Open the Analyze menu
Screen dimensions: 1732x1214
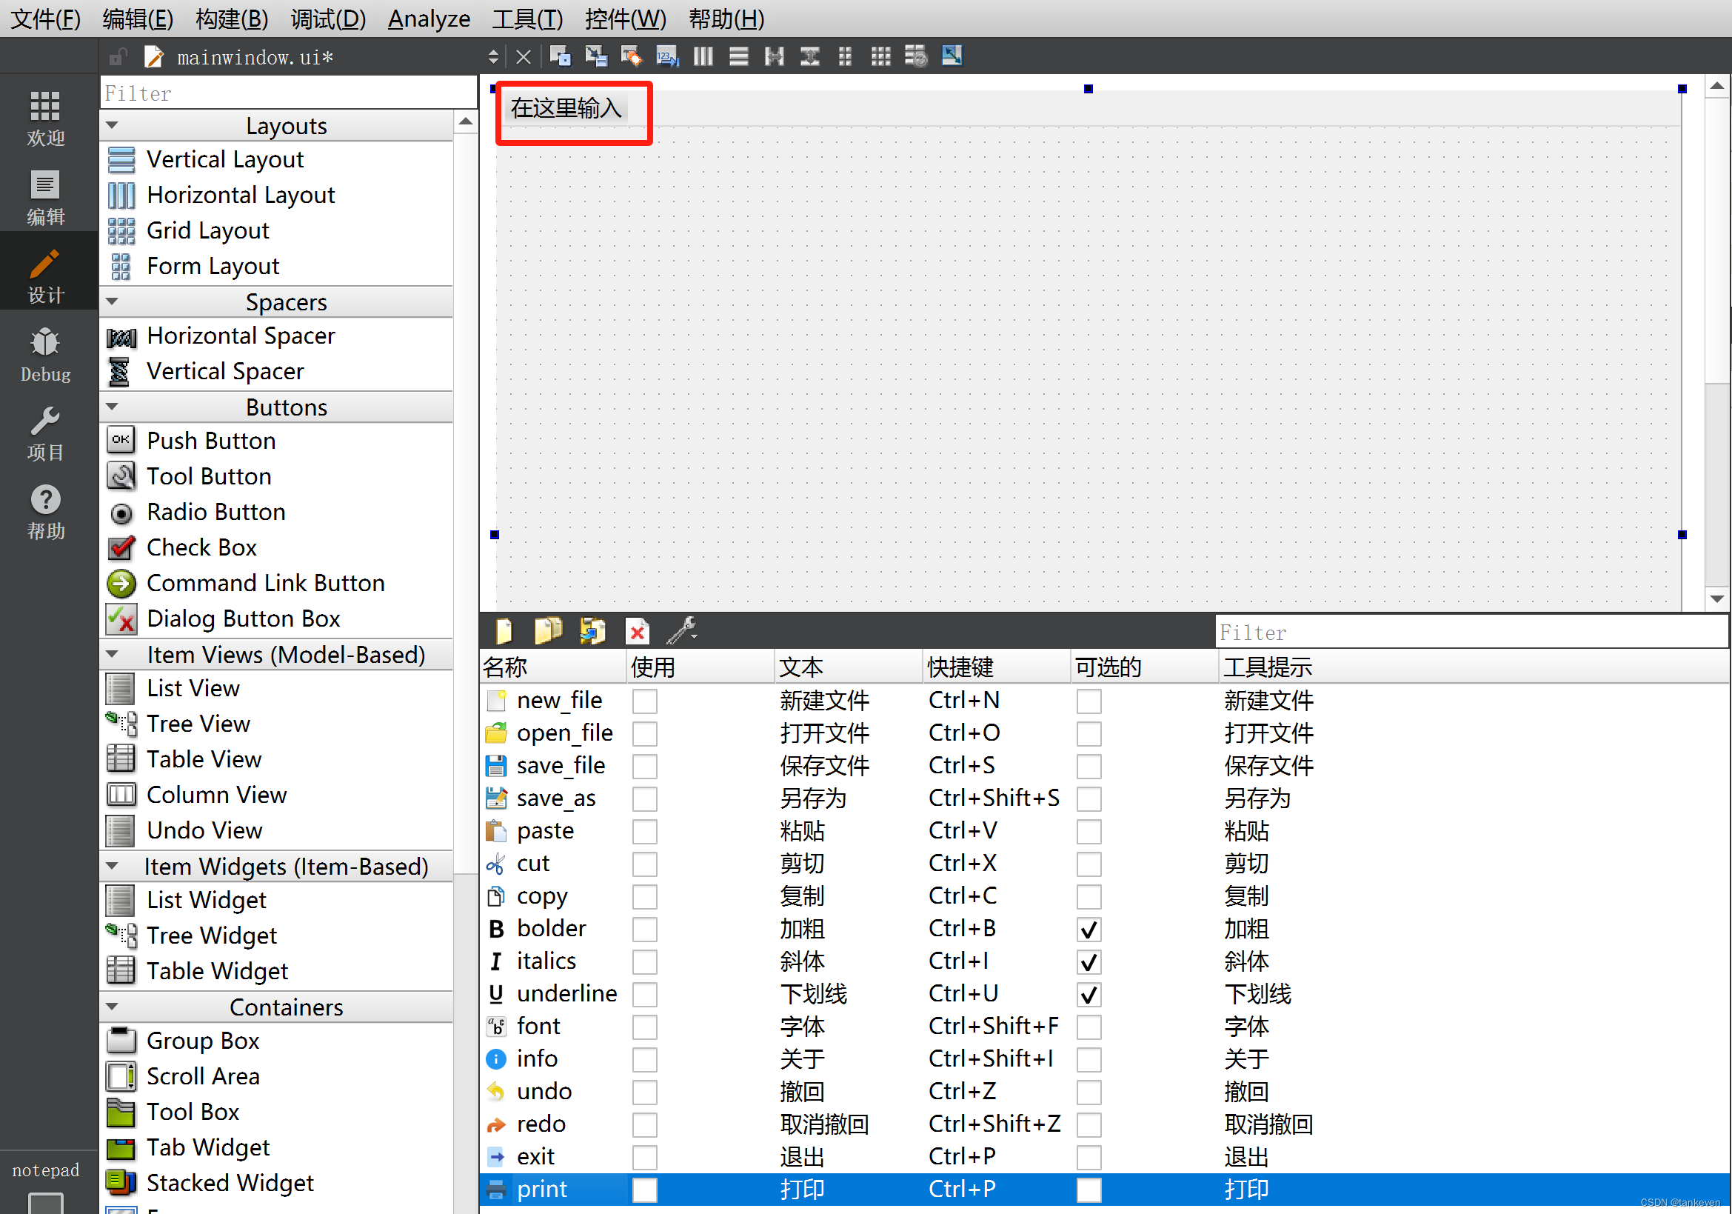point(429,18)
